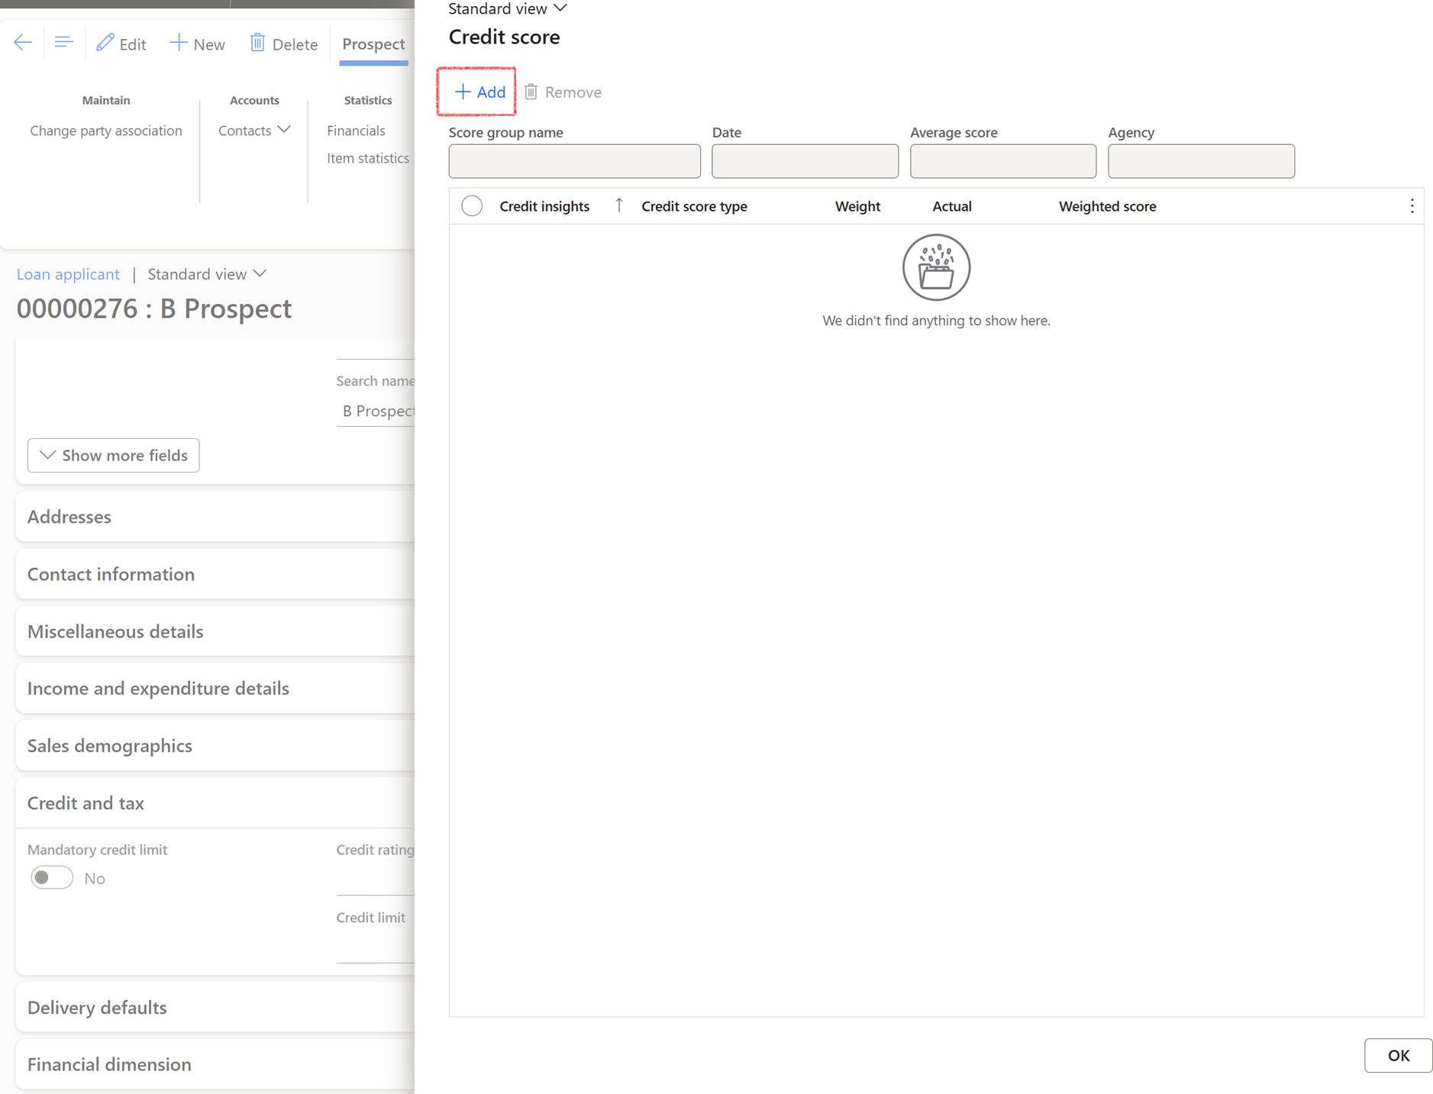Click Add in Credit score pane
The width and height of the screenshot is (1433, 1094).
(479, 92)
